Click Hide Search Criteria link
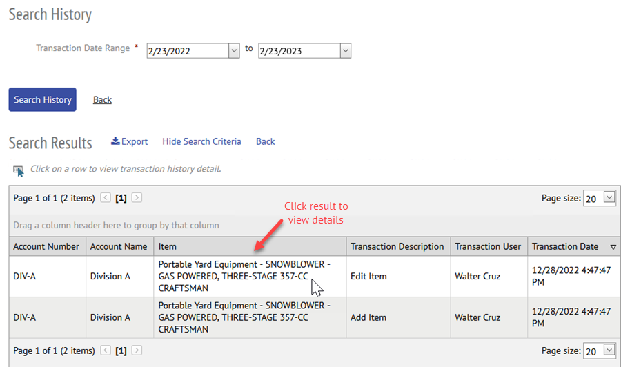The image size is (621, 367). pos(201,141)
